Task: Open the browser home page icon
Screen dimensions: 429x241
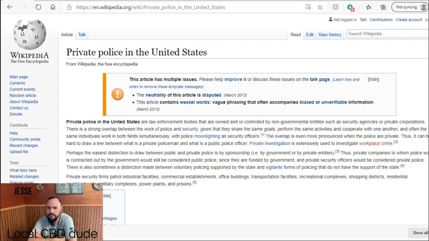Action: point(53,7)
